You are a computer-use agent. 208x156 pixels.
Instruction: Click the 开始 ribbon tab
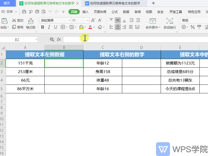click(74, 12)
